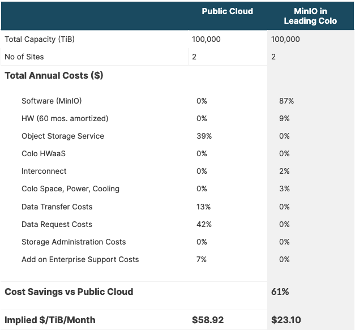Select the HW (60 mos. amortized) label

coord(65,118)
